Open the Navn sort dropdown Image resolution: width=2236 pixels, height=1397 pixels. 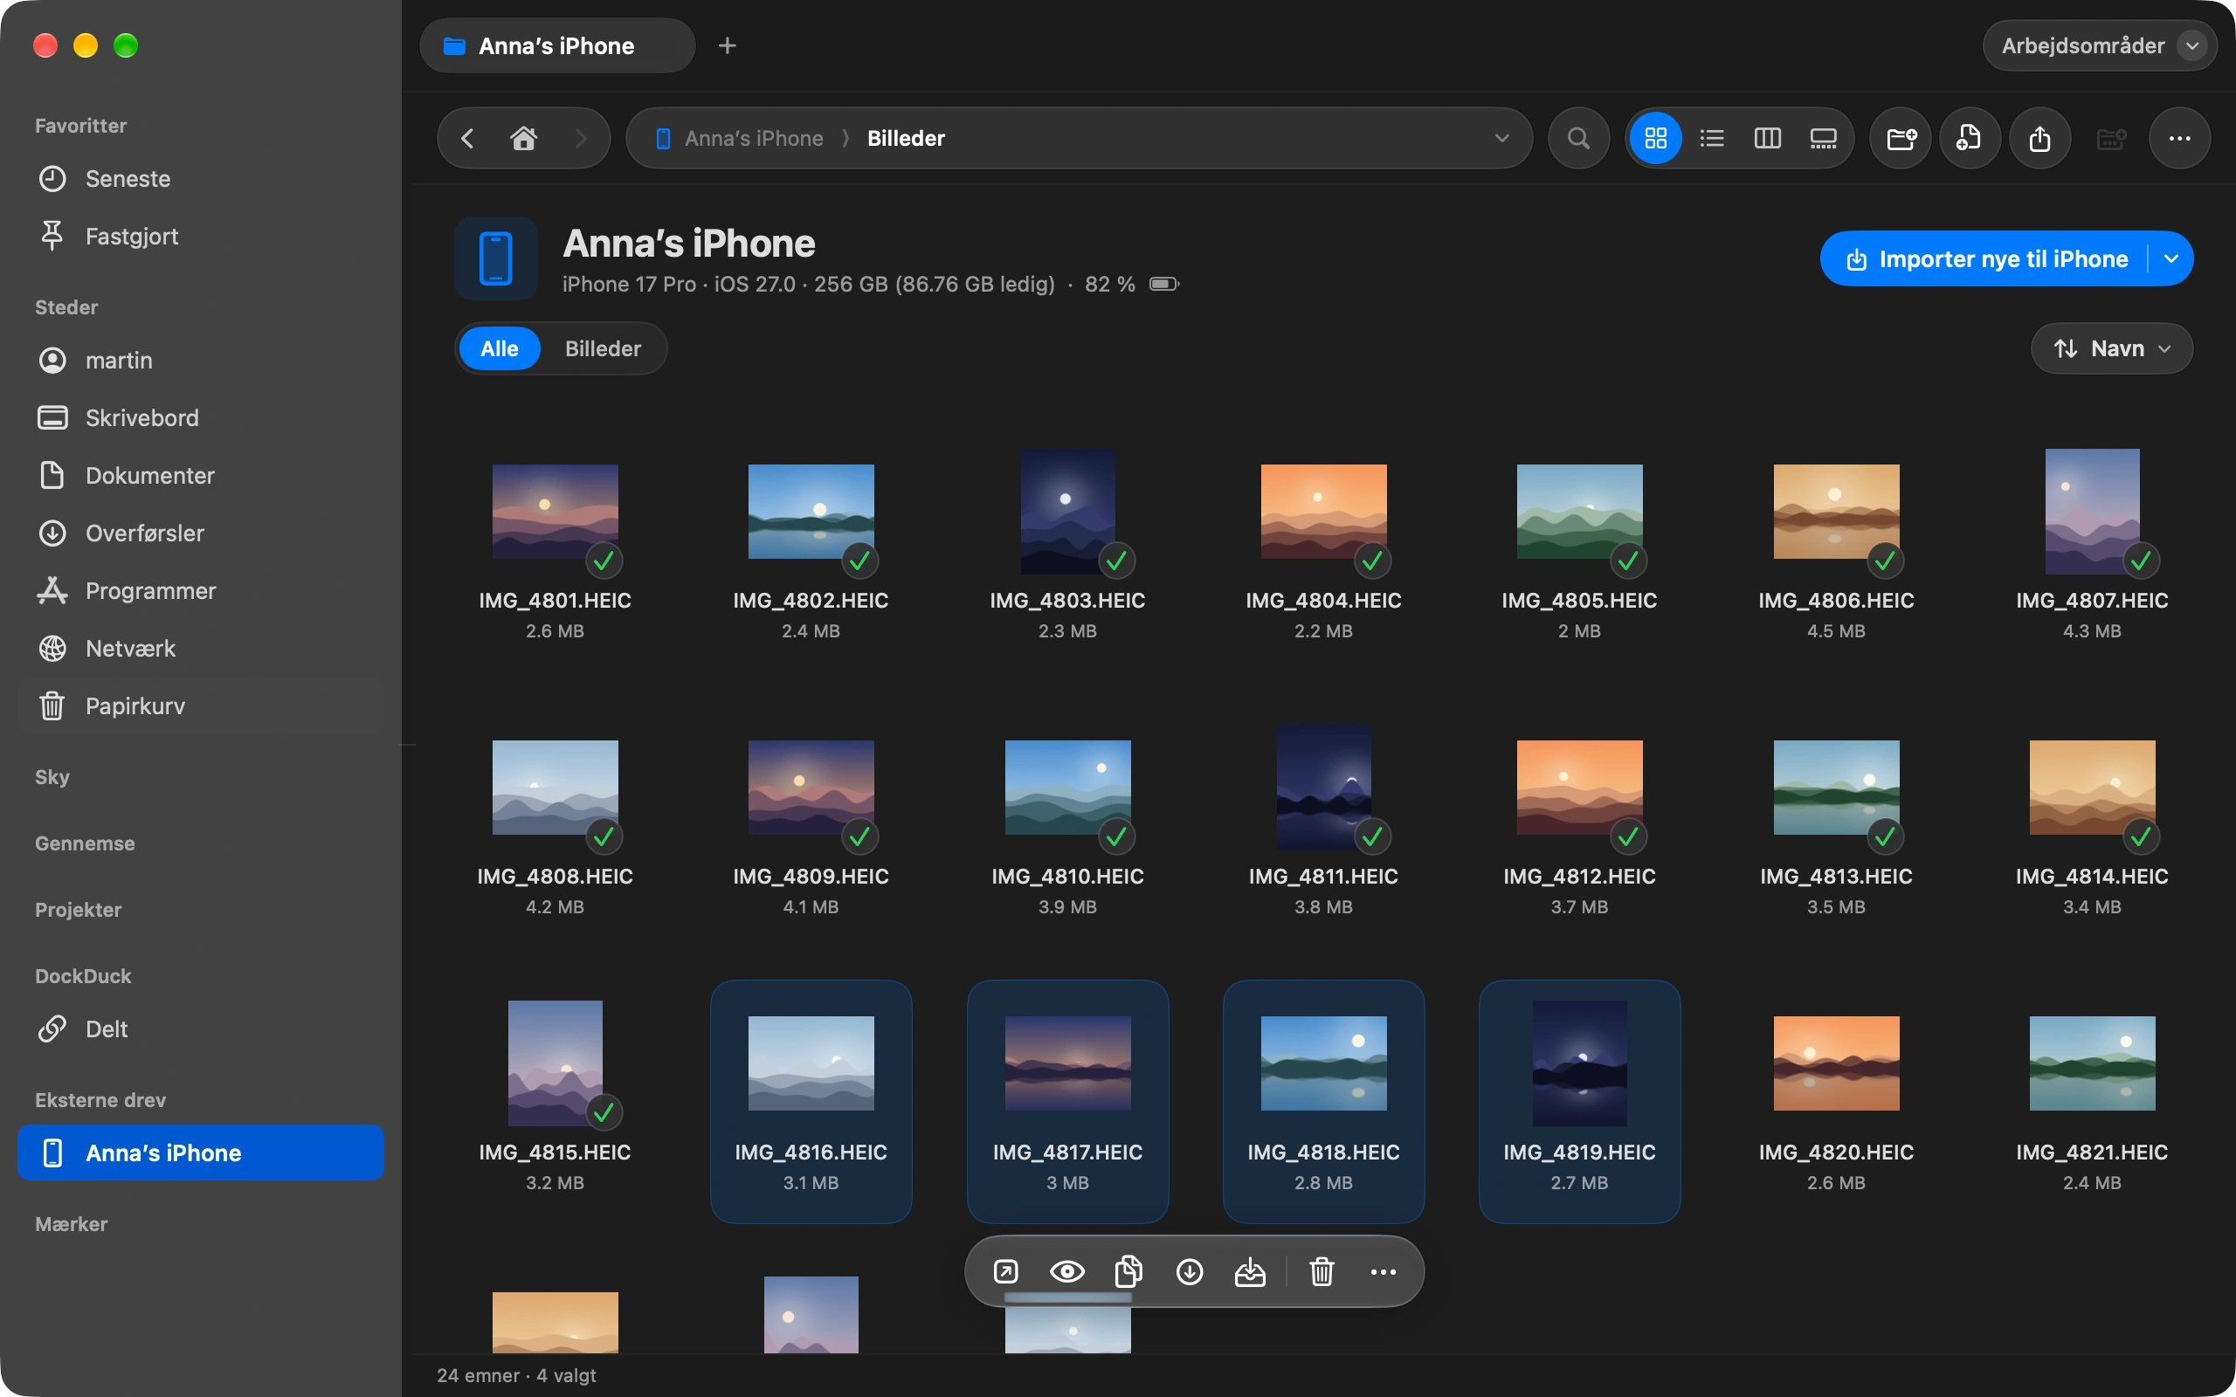2110,348
